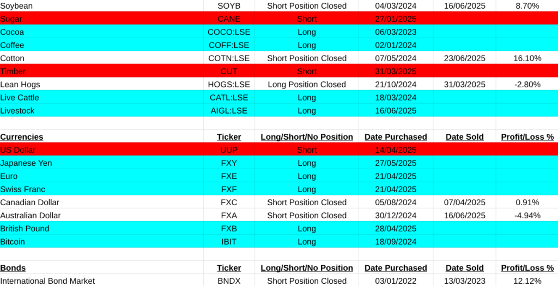Select the Australian Dollar -4.94% cell
The width and height of the screenshot is (558, 286).
[527, 216]
